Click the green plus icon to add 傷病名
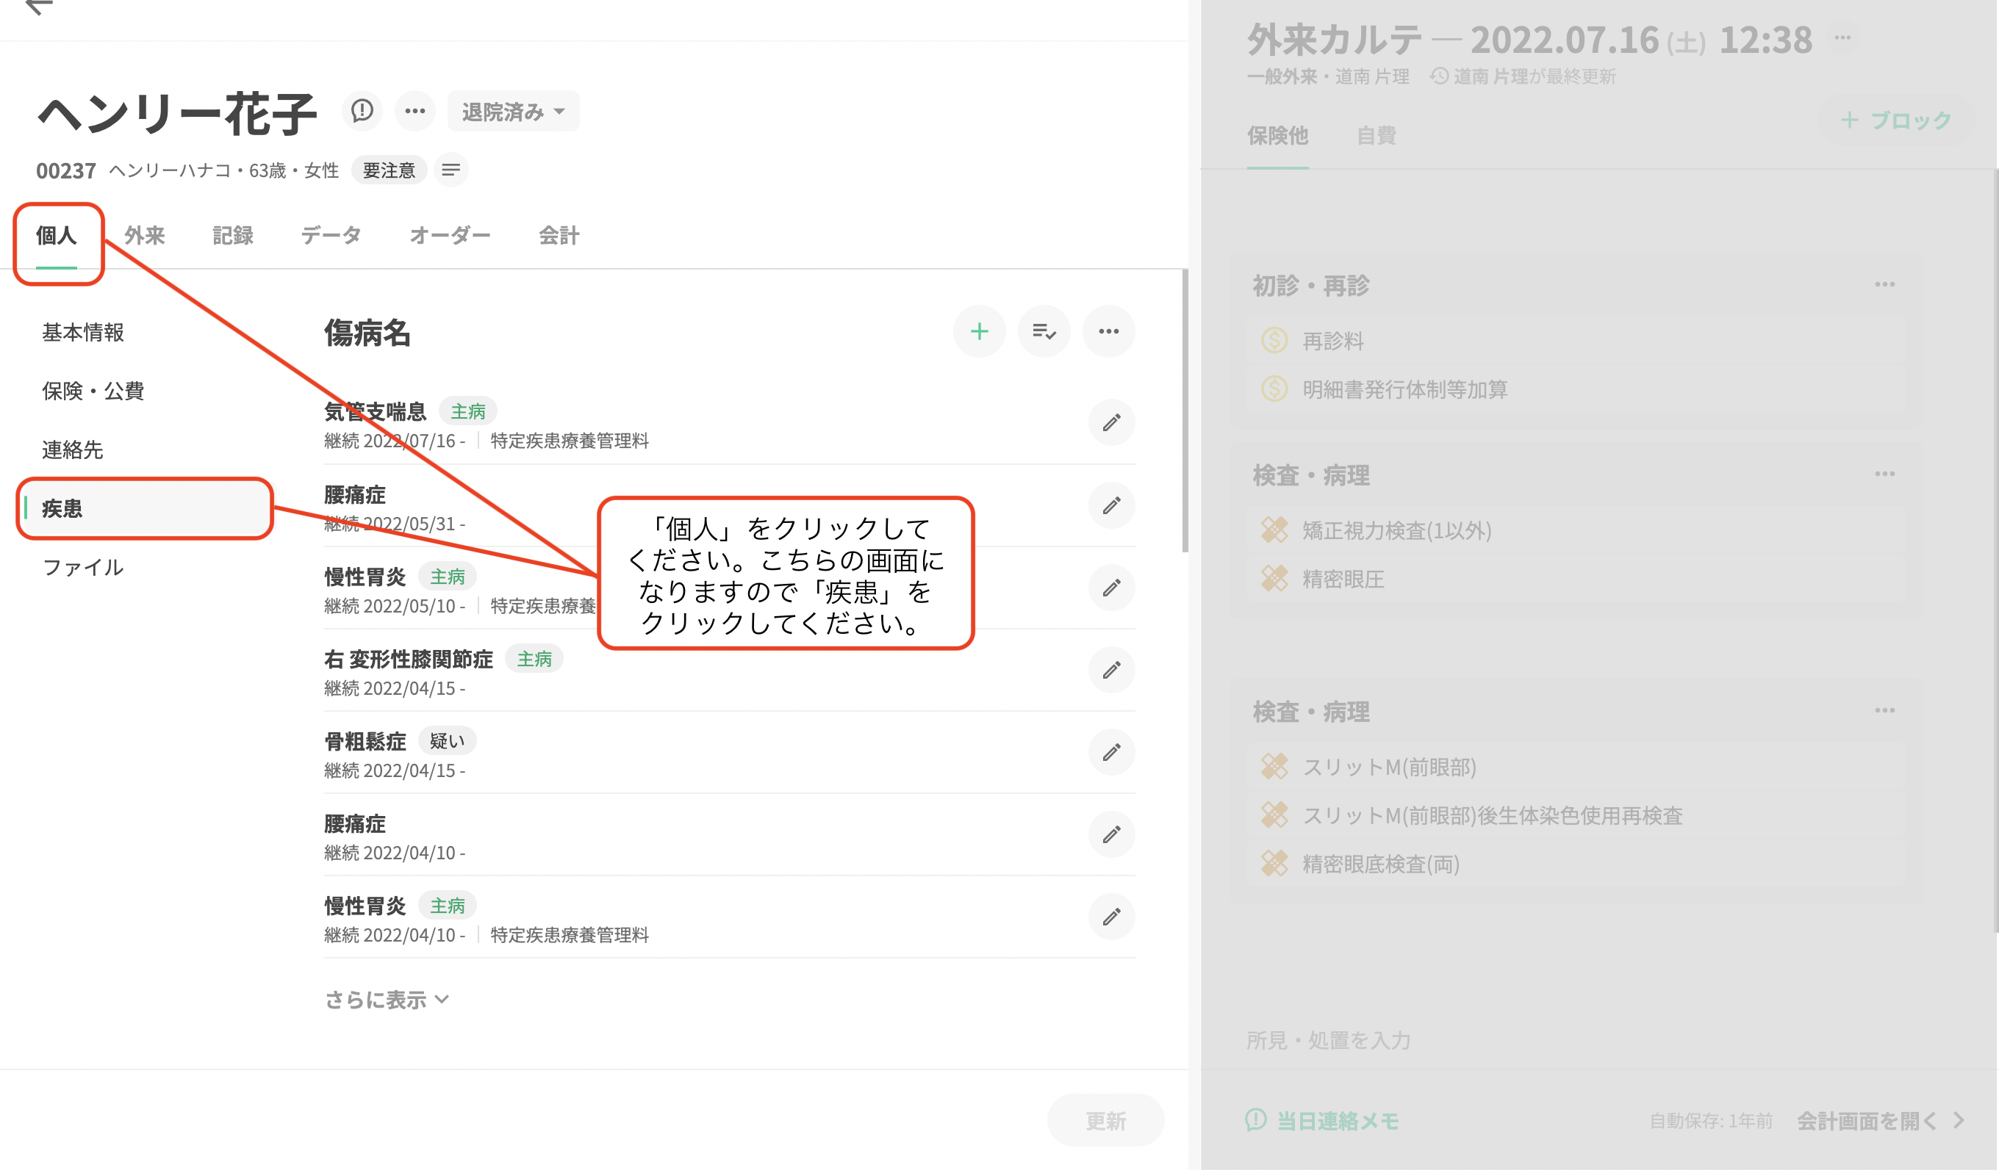 tap(979, 331)
